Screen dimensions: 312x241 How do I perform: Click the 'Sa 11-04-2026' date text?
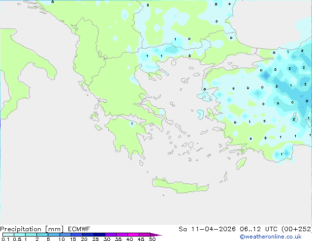(207, 229)
